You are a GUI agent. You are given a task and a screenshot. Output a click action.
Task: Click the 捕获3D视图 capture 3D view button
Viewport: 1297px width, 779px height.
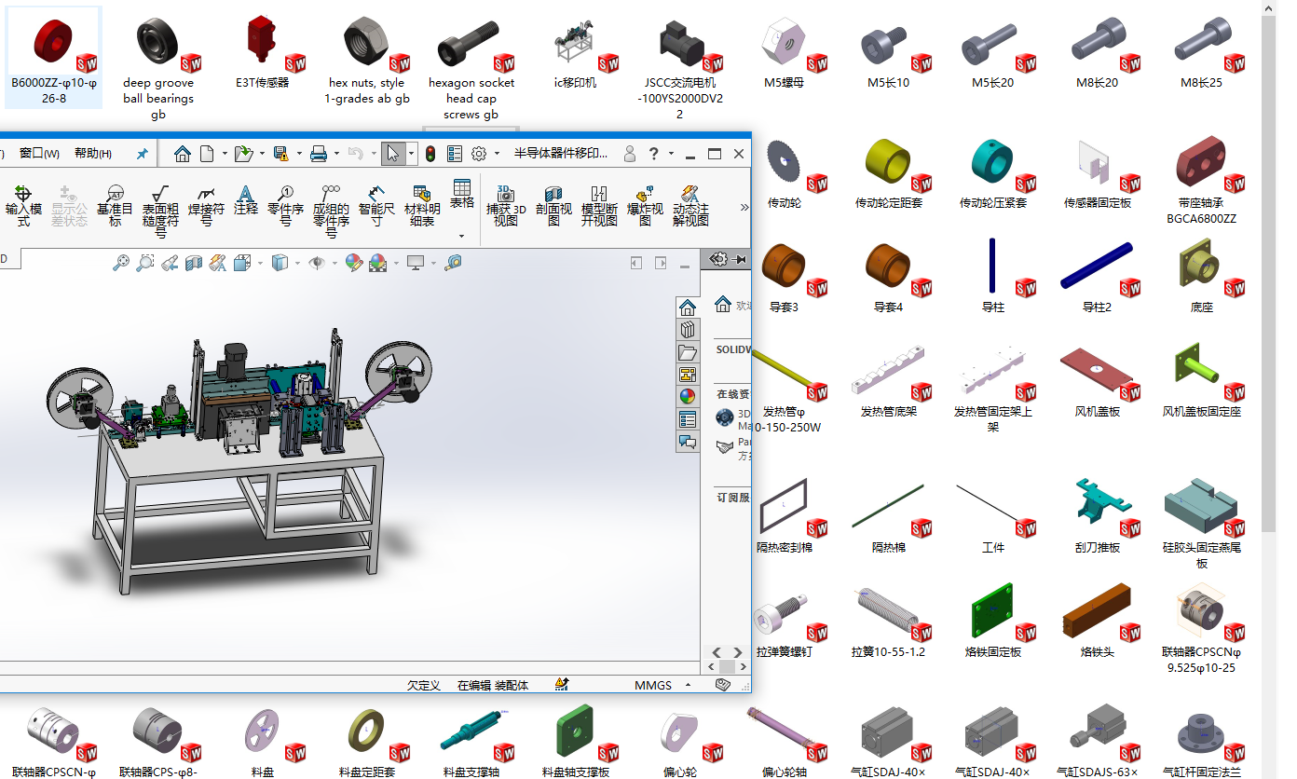click(x=506, y=205)
